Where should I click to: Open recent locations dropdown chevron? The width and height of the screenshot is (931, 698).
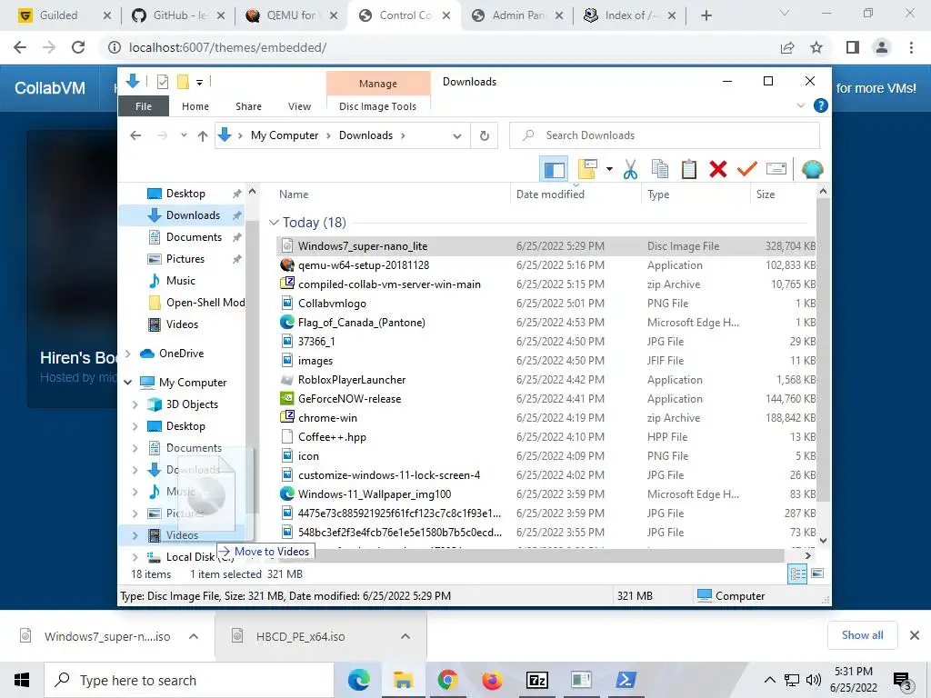point(184,135)
